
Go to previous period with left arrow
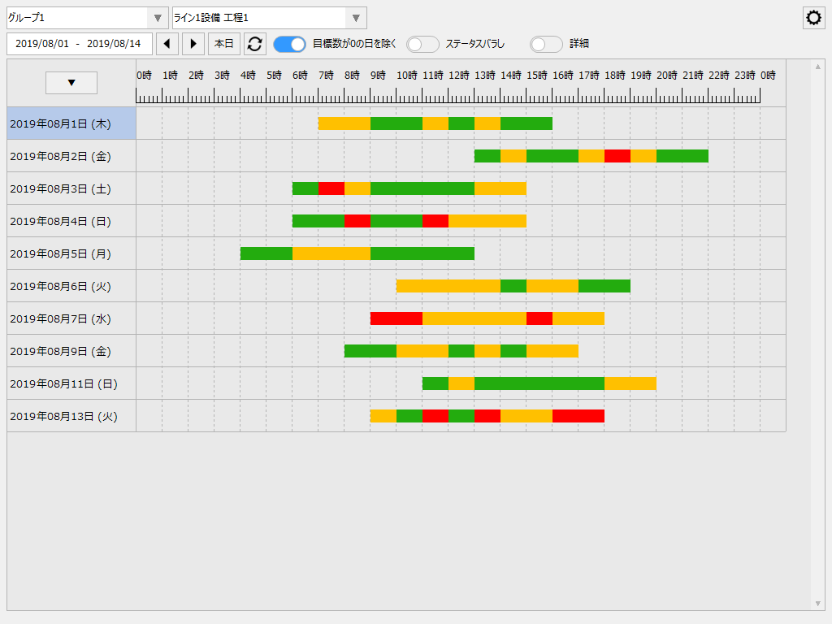[167, 44]
